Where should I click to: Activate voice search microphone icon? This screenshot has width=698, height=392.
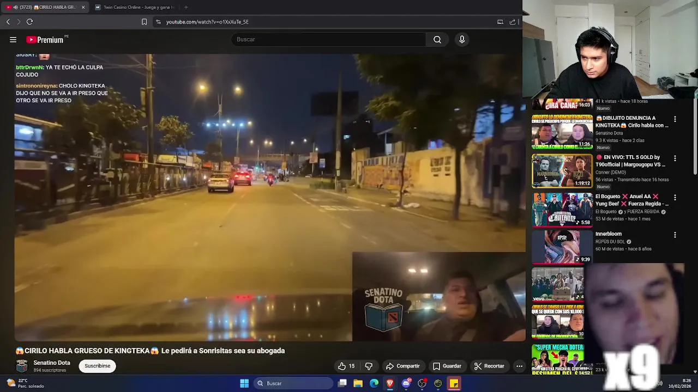[462, 39]
